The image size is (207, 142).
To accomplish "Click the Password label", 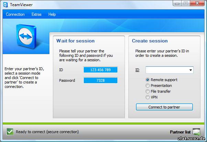I will pyautogui.click(x=67, y=80).
